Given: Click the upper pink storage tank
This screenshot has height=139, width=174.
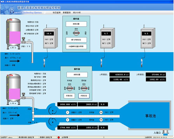Looking at the screenshot, I should [x=14, y=33].
